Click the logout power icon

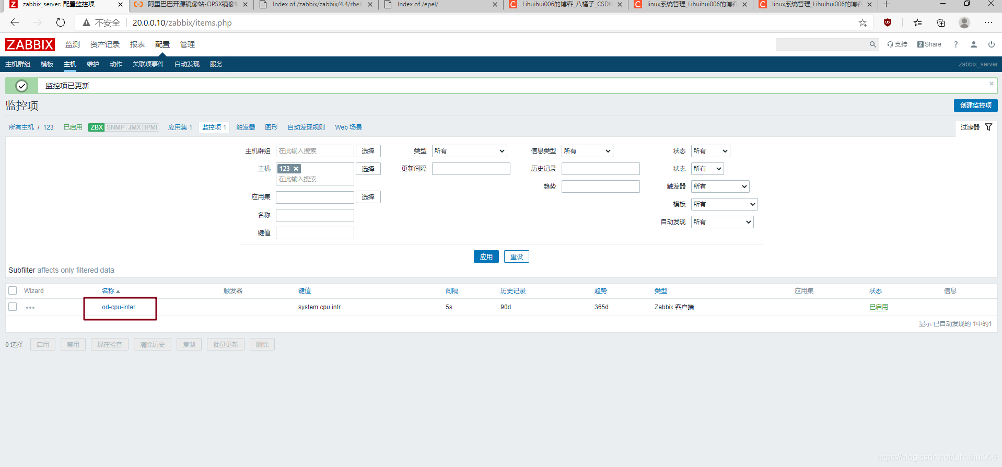tap(991, 44)
